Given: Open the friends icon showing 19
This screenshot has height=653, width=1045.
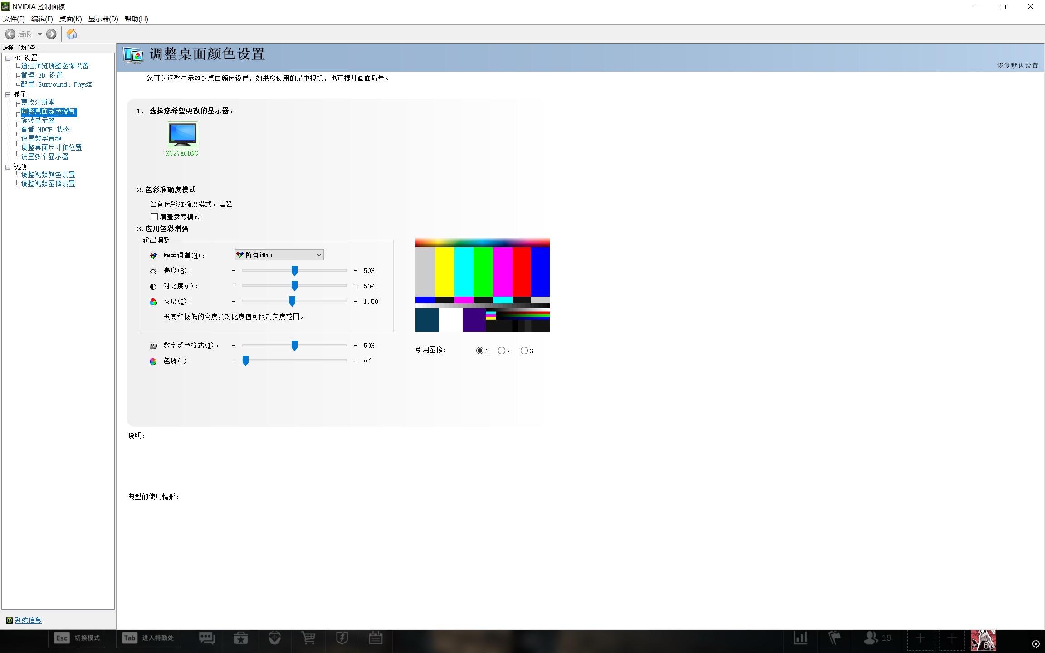Looking at the screenshot, I should pyautogui.click(x=878, y=638).
